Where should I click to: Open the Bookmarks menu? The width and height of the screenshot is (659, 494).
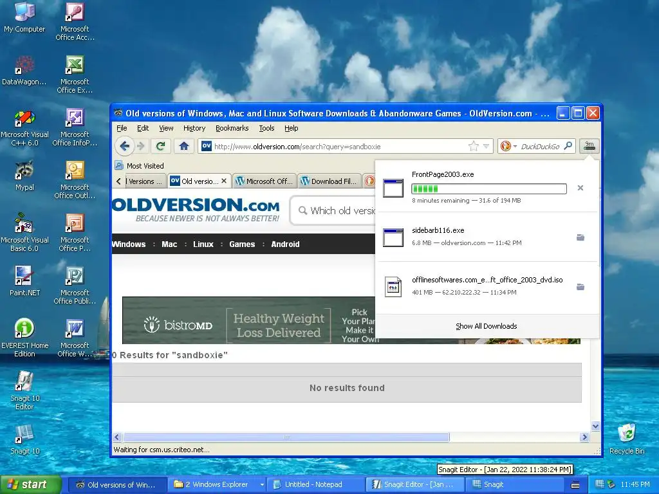[x=232, y=128]
